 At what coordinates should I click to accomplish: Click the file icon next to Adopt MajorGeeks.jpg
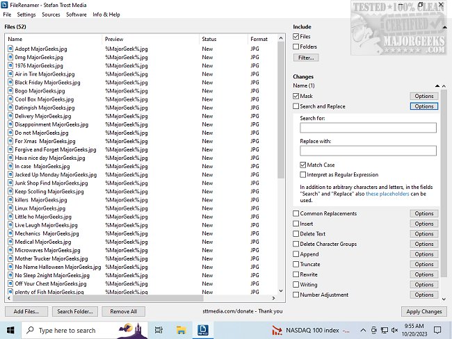pos(10,49)
